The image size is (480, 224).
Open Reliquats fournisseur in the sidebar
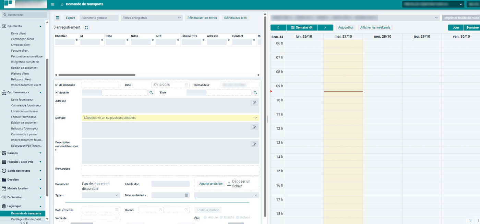[25, 128]
